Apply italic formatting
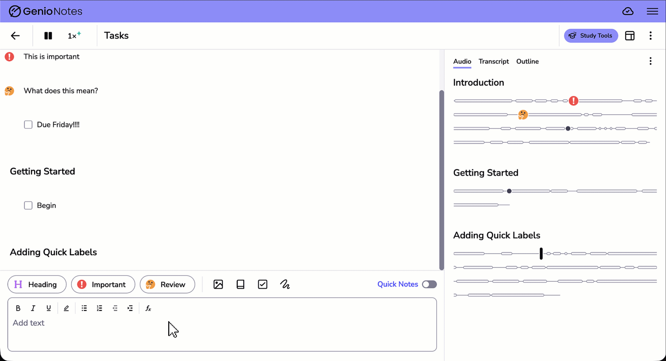This screenshot has height=361, width=666. [x=33, y=308]
